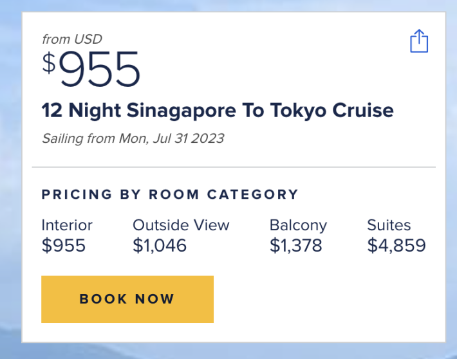Click the word "Sinagapore" in the cruise title

pyautogui.click(x=182, y=110)
